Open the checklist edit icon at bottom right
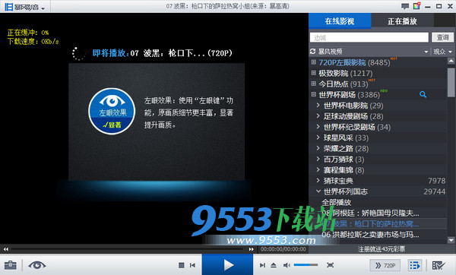The image size is (456, 275). [x=439, y=265]
